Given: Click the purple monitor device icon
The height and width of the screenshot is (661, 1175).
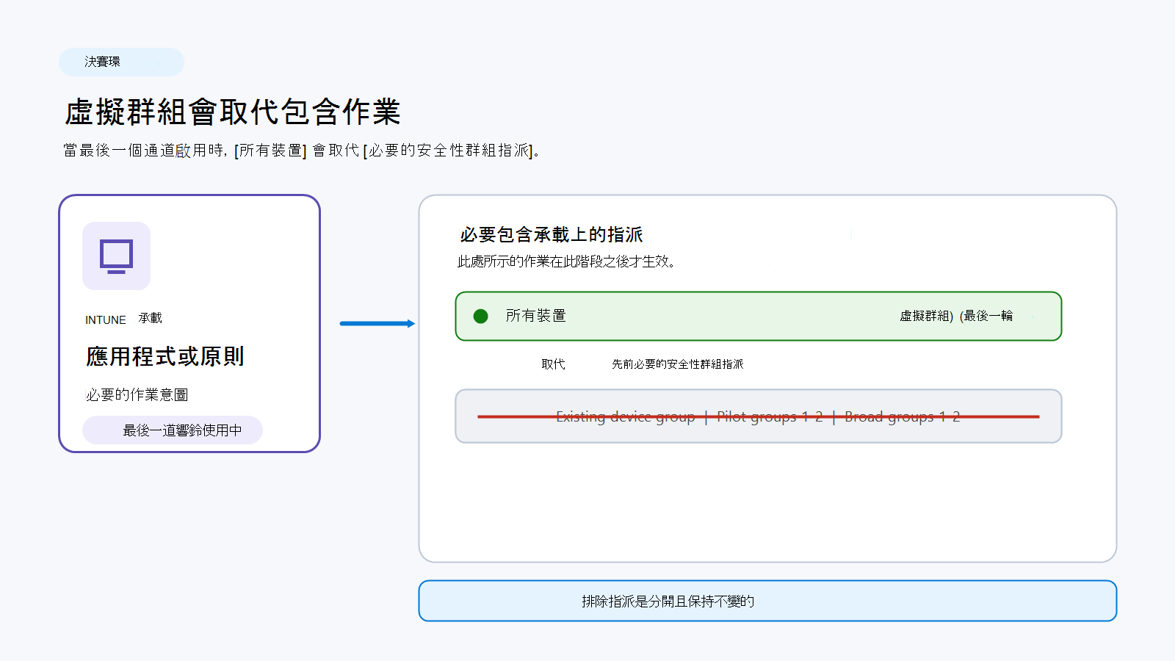Looking at the screenshot, I should [116, 256].
